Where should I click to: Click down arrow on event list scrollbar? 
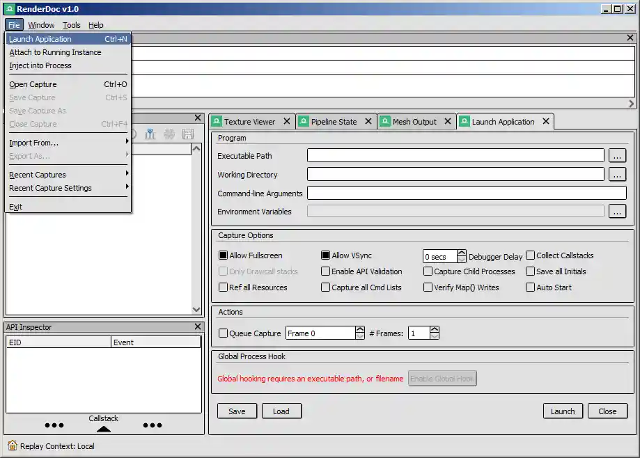(x=197, y=310)
